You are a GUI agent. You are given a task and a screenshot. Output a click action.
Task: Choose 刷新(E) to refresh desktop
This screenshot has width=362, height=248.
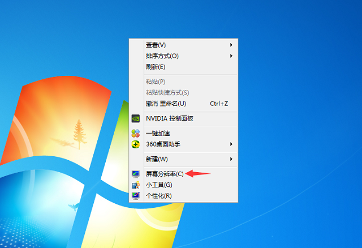(x=183, y=67)
